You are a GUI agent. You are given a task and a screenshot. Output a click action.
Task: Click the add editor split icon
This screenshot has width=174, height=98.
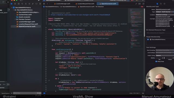click(x=143, y=4)
